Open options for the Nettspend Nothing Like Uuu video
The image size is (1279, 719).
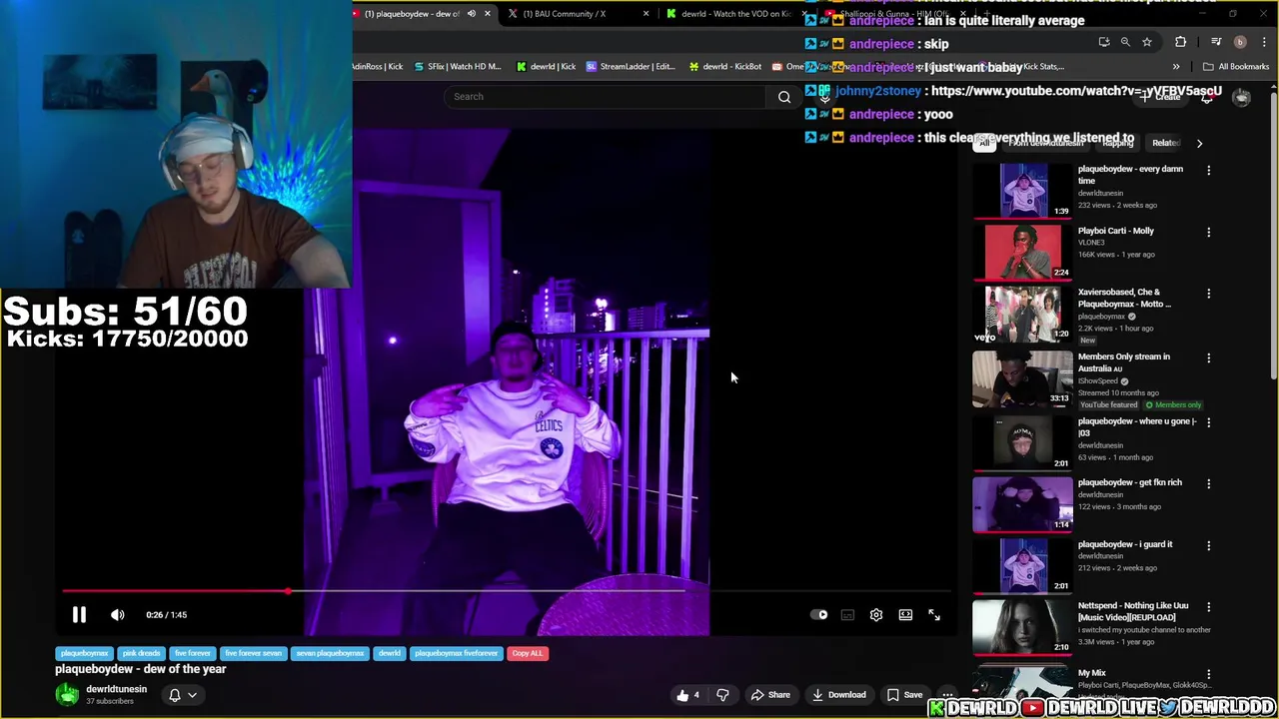coord(1208,607)
